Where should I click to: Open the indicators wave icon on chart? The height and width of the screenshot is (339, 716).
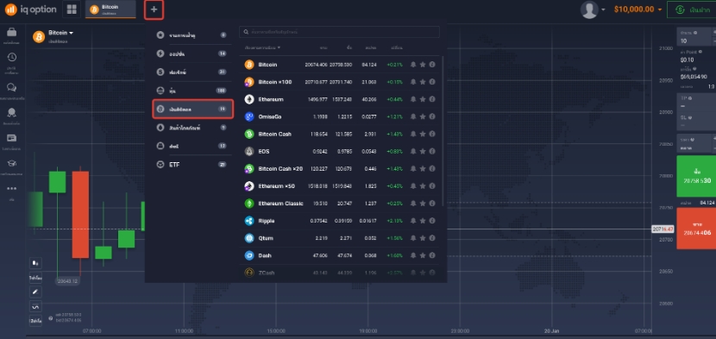pyautogui.click(x=35, y=306)
